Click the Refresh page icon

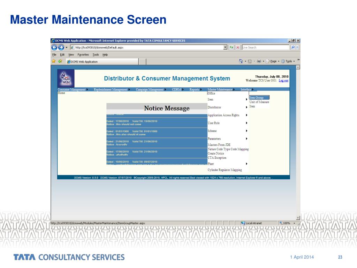click(x=231, y=47)
